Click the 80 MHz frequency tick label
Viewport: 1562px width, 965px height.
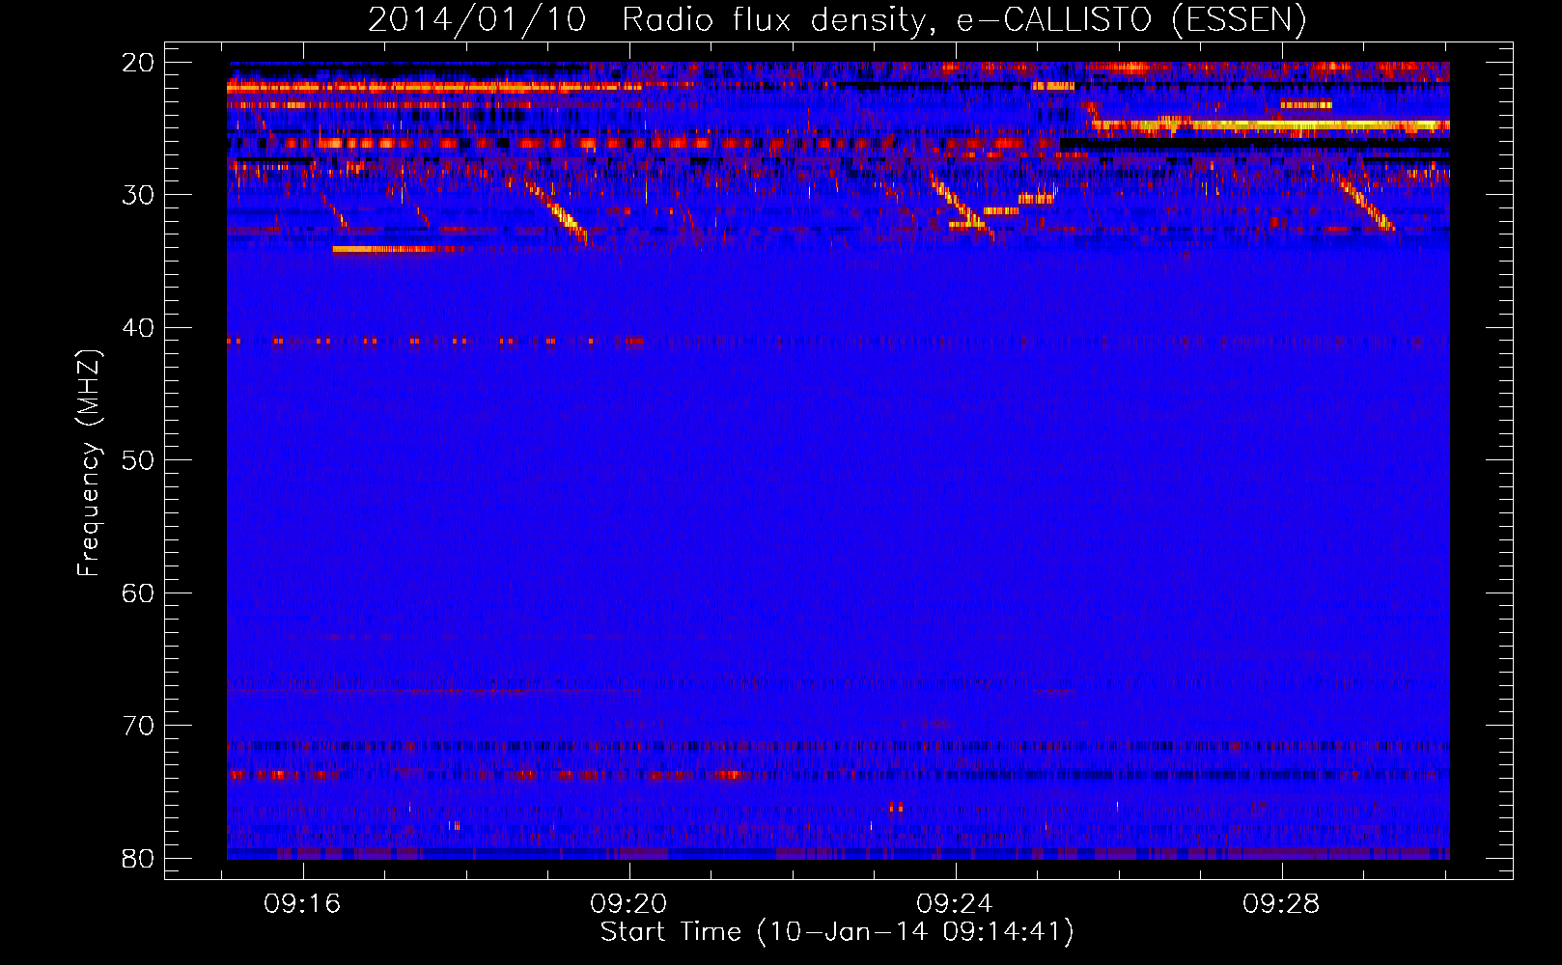tap(138, 859)
